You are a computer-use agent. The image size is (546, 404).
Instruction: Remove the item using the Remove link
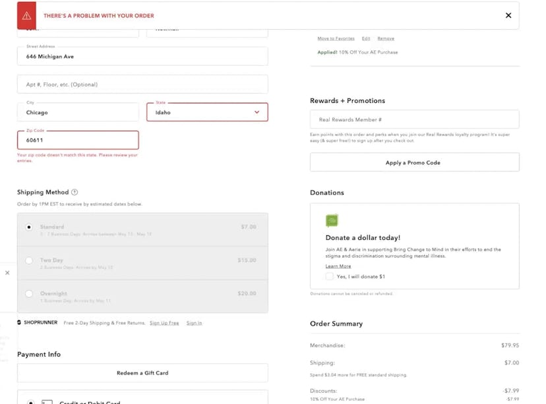tap(386, 38)
